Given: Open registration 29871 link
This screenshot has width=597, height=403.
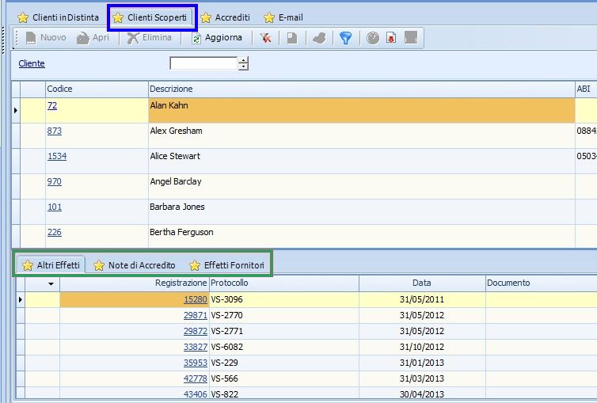Looking at the screenshot, I should (x=196, y=315).
